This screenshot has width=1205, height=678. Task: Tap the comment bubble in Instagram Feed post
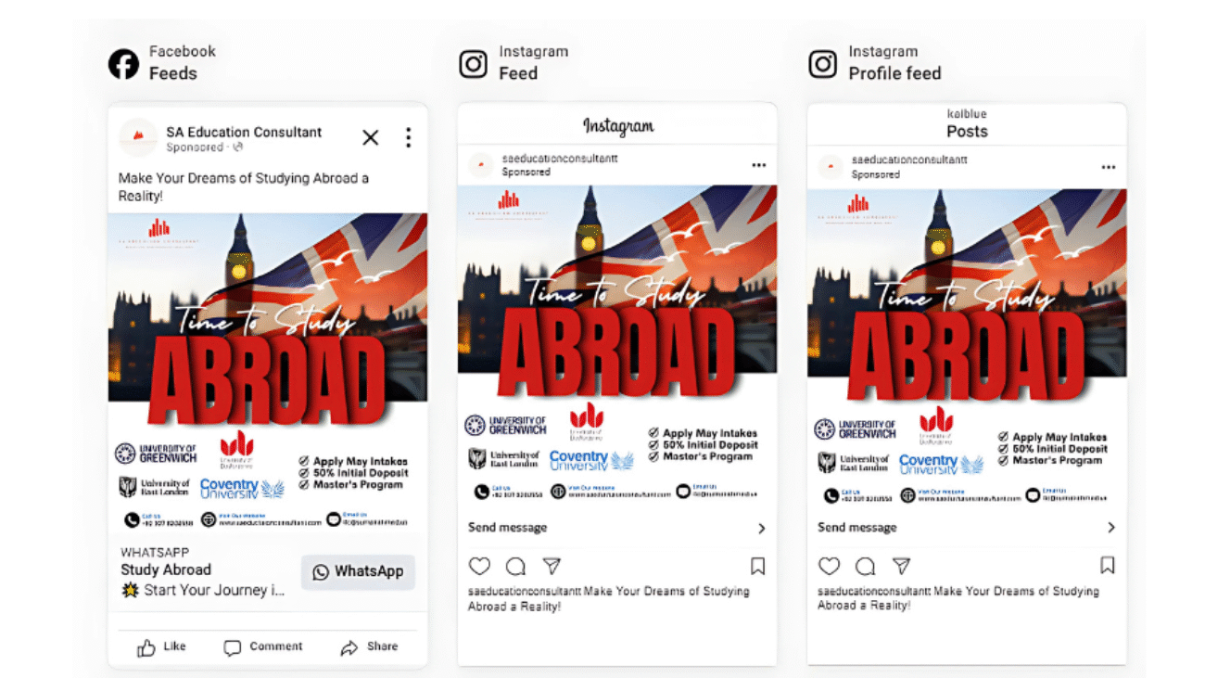tap(515, 566)
